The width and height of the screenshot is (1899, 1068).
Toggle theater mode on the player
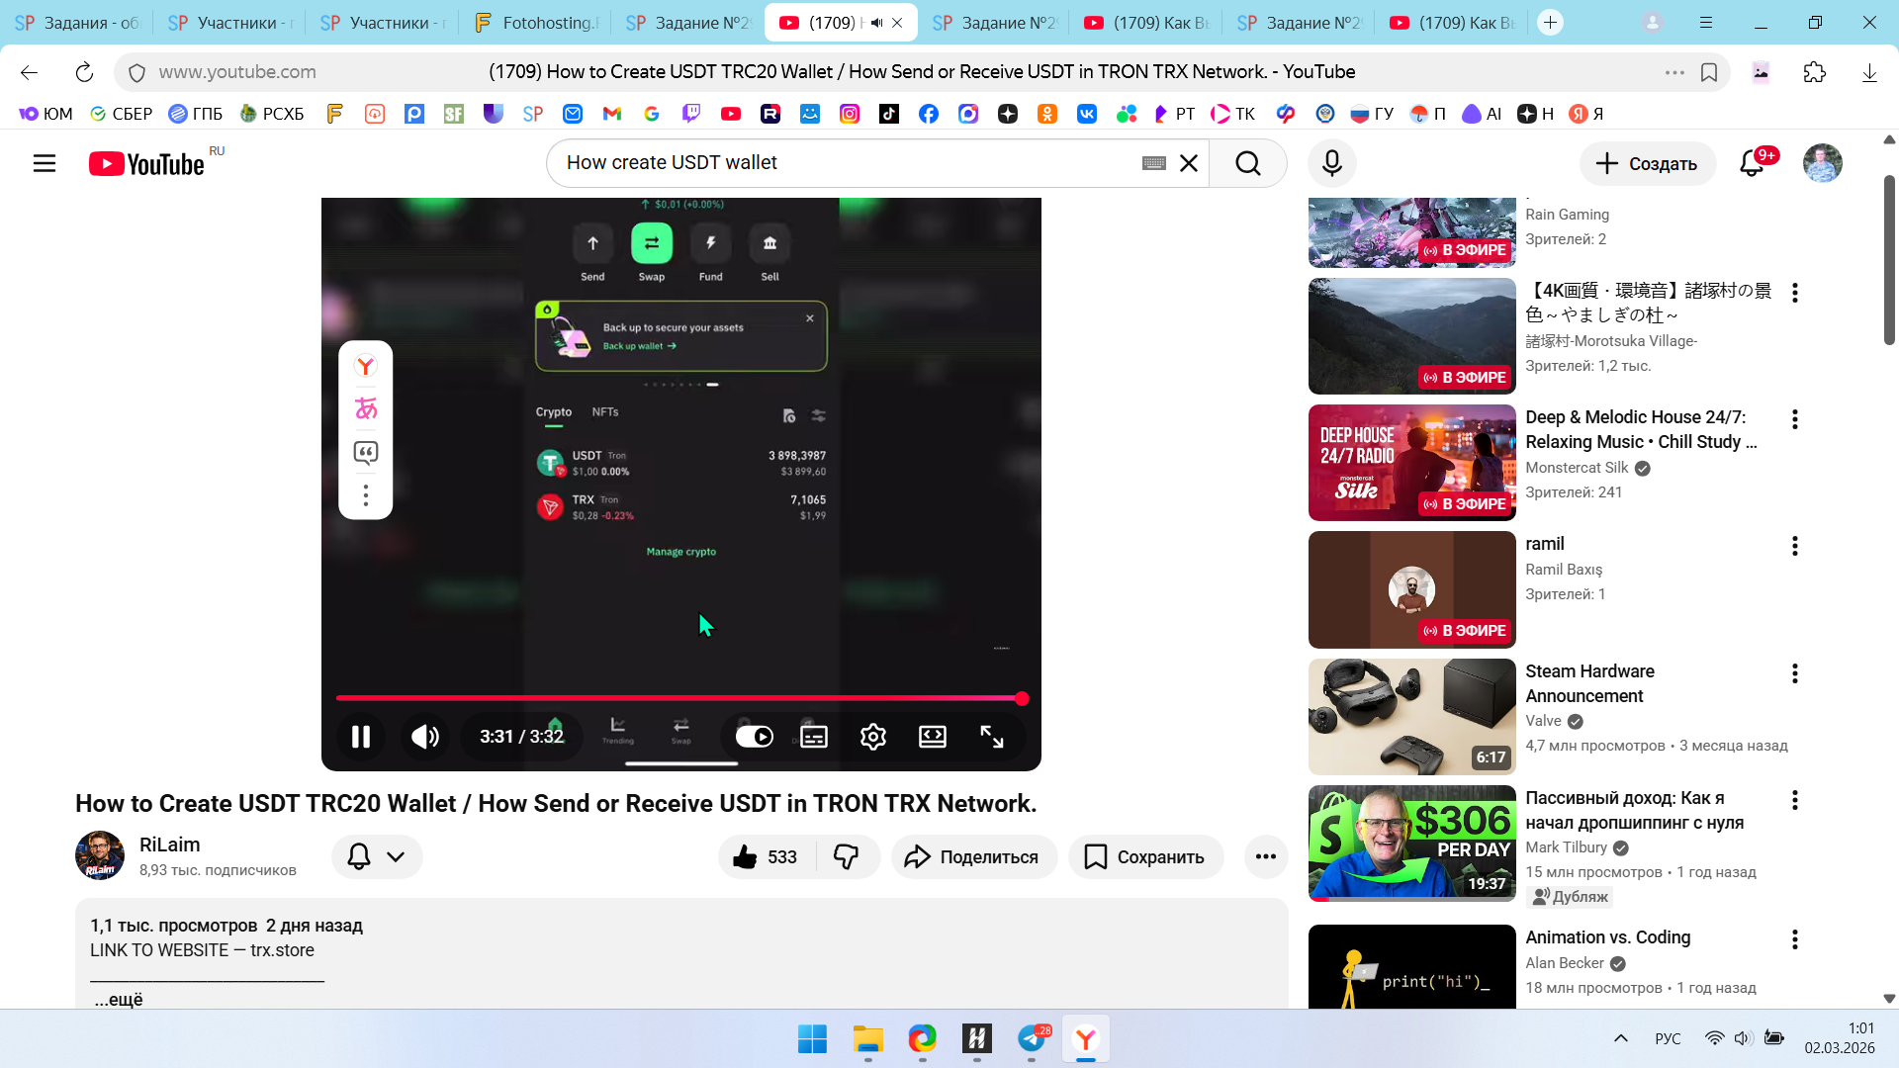tap(932, 737)
